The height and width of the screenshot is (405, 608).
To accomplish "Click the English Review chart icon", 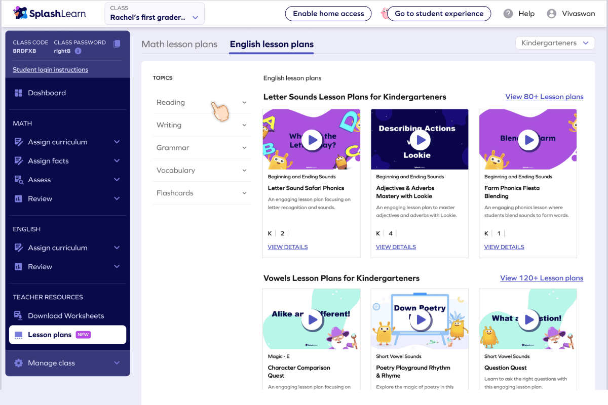I will [x=19, y=267].
